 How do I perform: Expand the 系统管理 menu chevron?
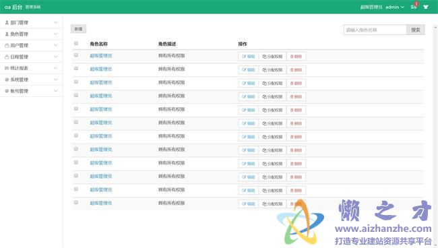(x=55, y=80)
